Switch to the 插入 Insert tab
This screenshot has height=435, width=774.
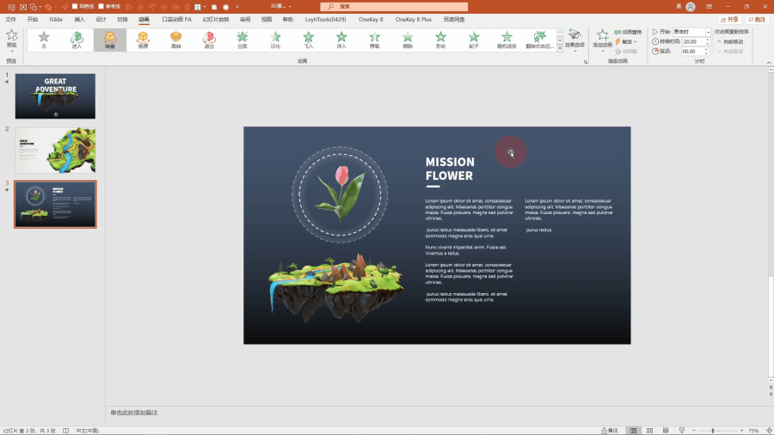79,19
